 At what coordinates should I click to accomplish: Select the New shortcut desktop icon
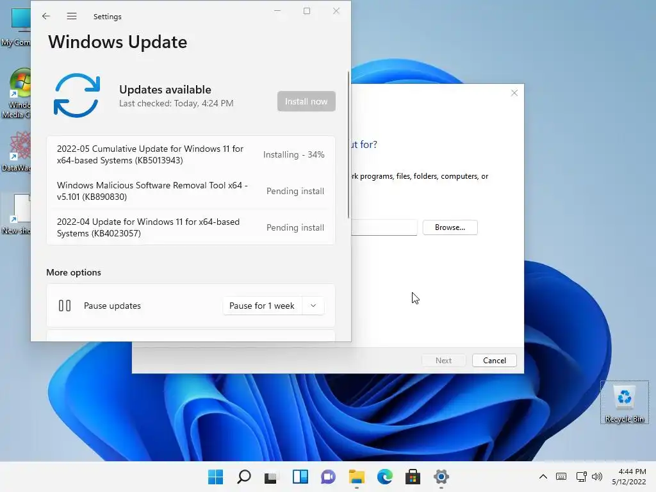(16, 214)
